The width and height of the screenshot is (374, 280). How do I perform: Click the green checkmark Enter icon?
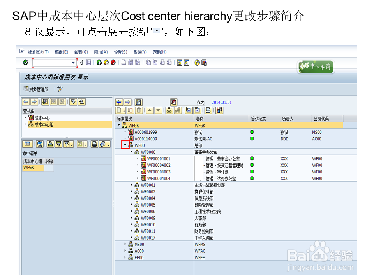[26, 63]
